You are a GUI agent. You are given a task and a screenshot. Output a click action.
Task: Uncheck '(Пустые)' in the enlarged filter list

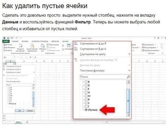tap(86, 110)
